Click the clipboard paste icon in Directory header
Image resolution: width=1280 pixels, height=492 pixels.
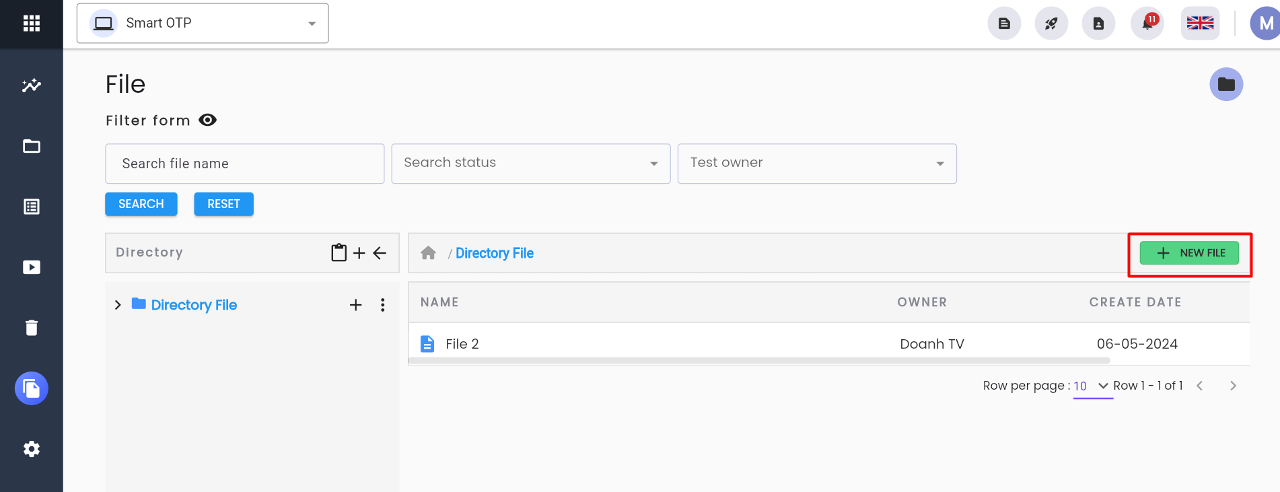[339, 252]
